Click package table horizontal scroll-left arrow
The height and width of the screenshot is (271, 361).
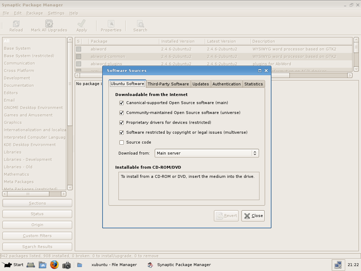coord(77,76)
